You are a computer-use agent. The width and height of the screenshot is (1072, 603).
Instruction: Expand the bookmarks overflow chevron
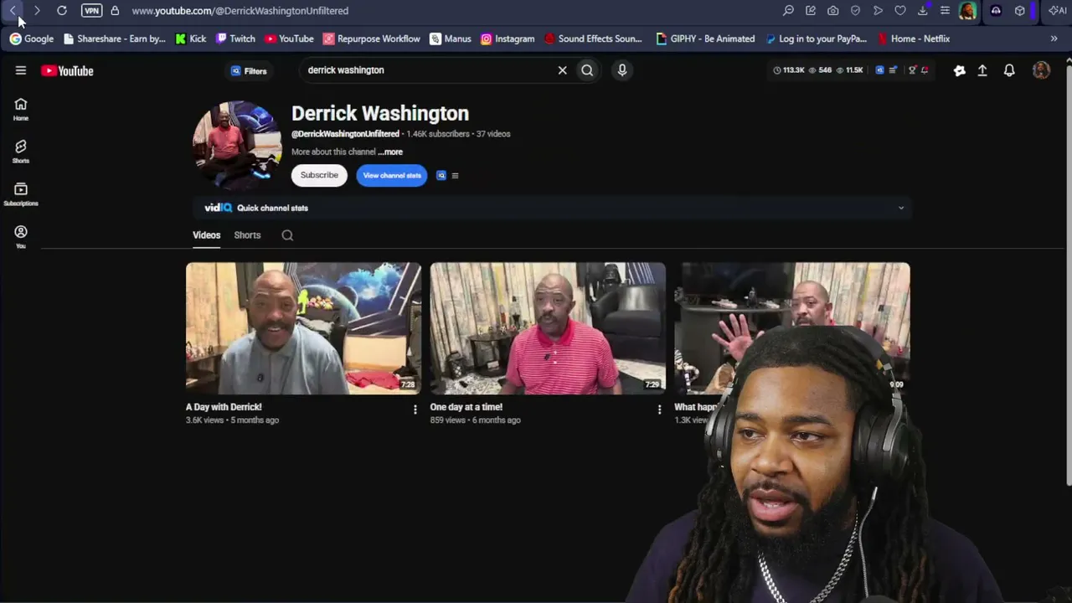click(1054, 39)
